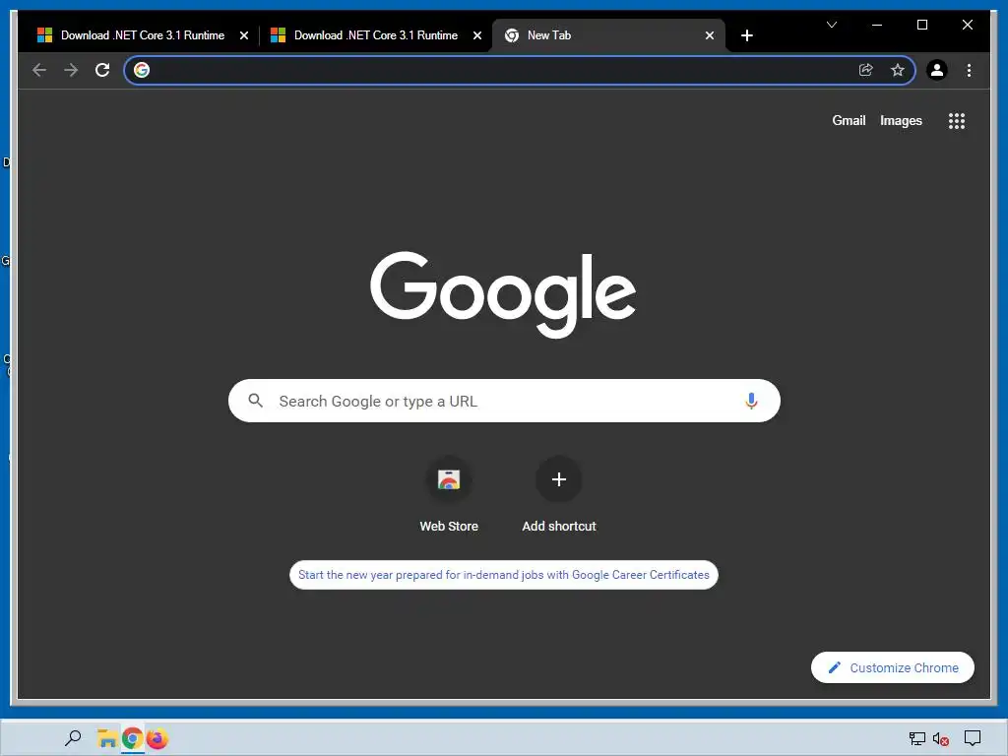
Task: Click the Google icon in address bar
Action: tap(142, 70)
